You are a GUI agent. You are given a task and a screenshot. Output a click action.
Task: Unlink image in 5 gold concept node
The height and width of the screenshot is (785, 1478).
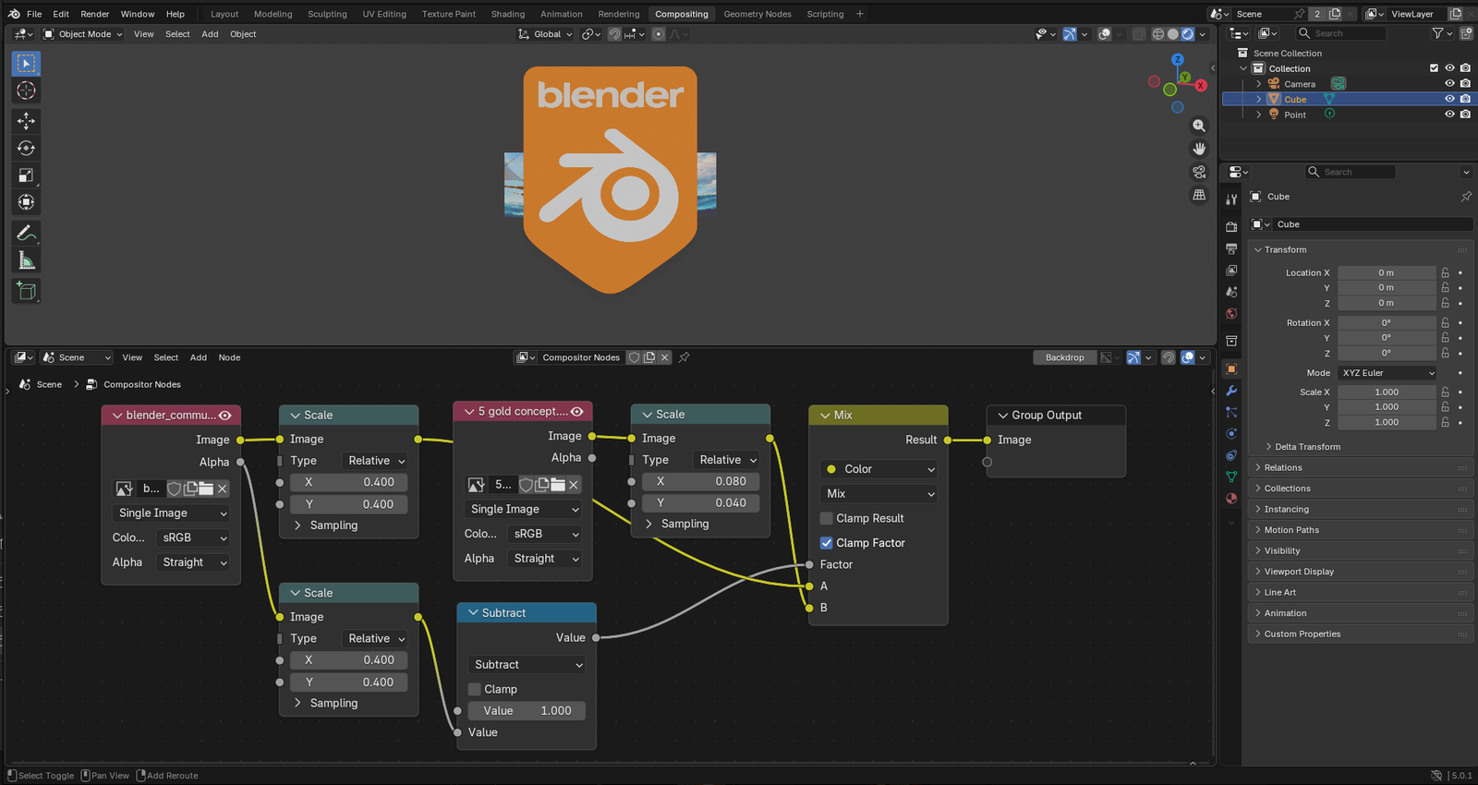tap(574, 485)
